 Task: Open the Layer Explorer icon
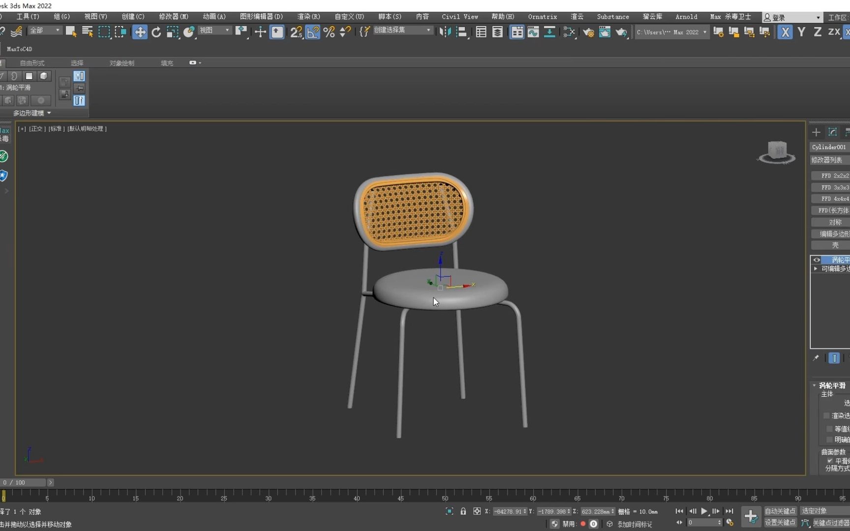(x=497, y=32)
